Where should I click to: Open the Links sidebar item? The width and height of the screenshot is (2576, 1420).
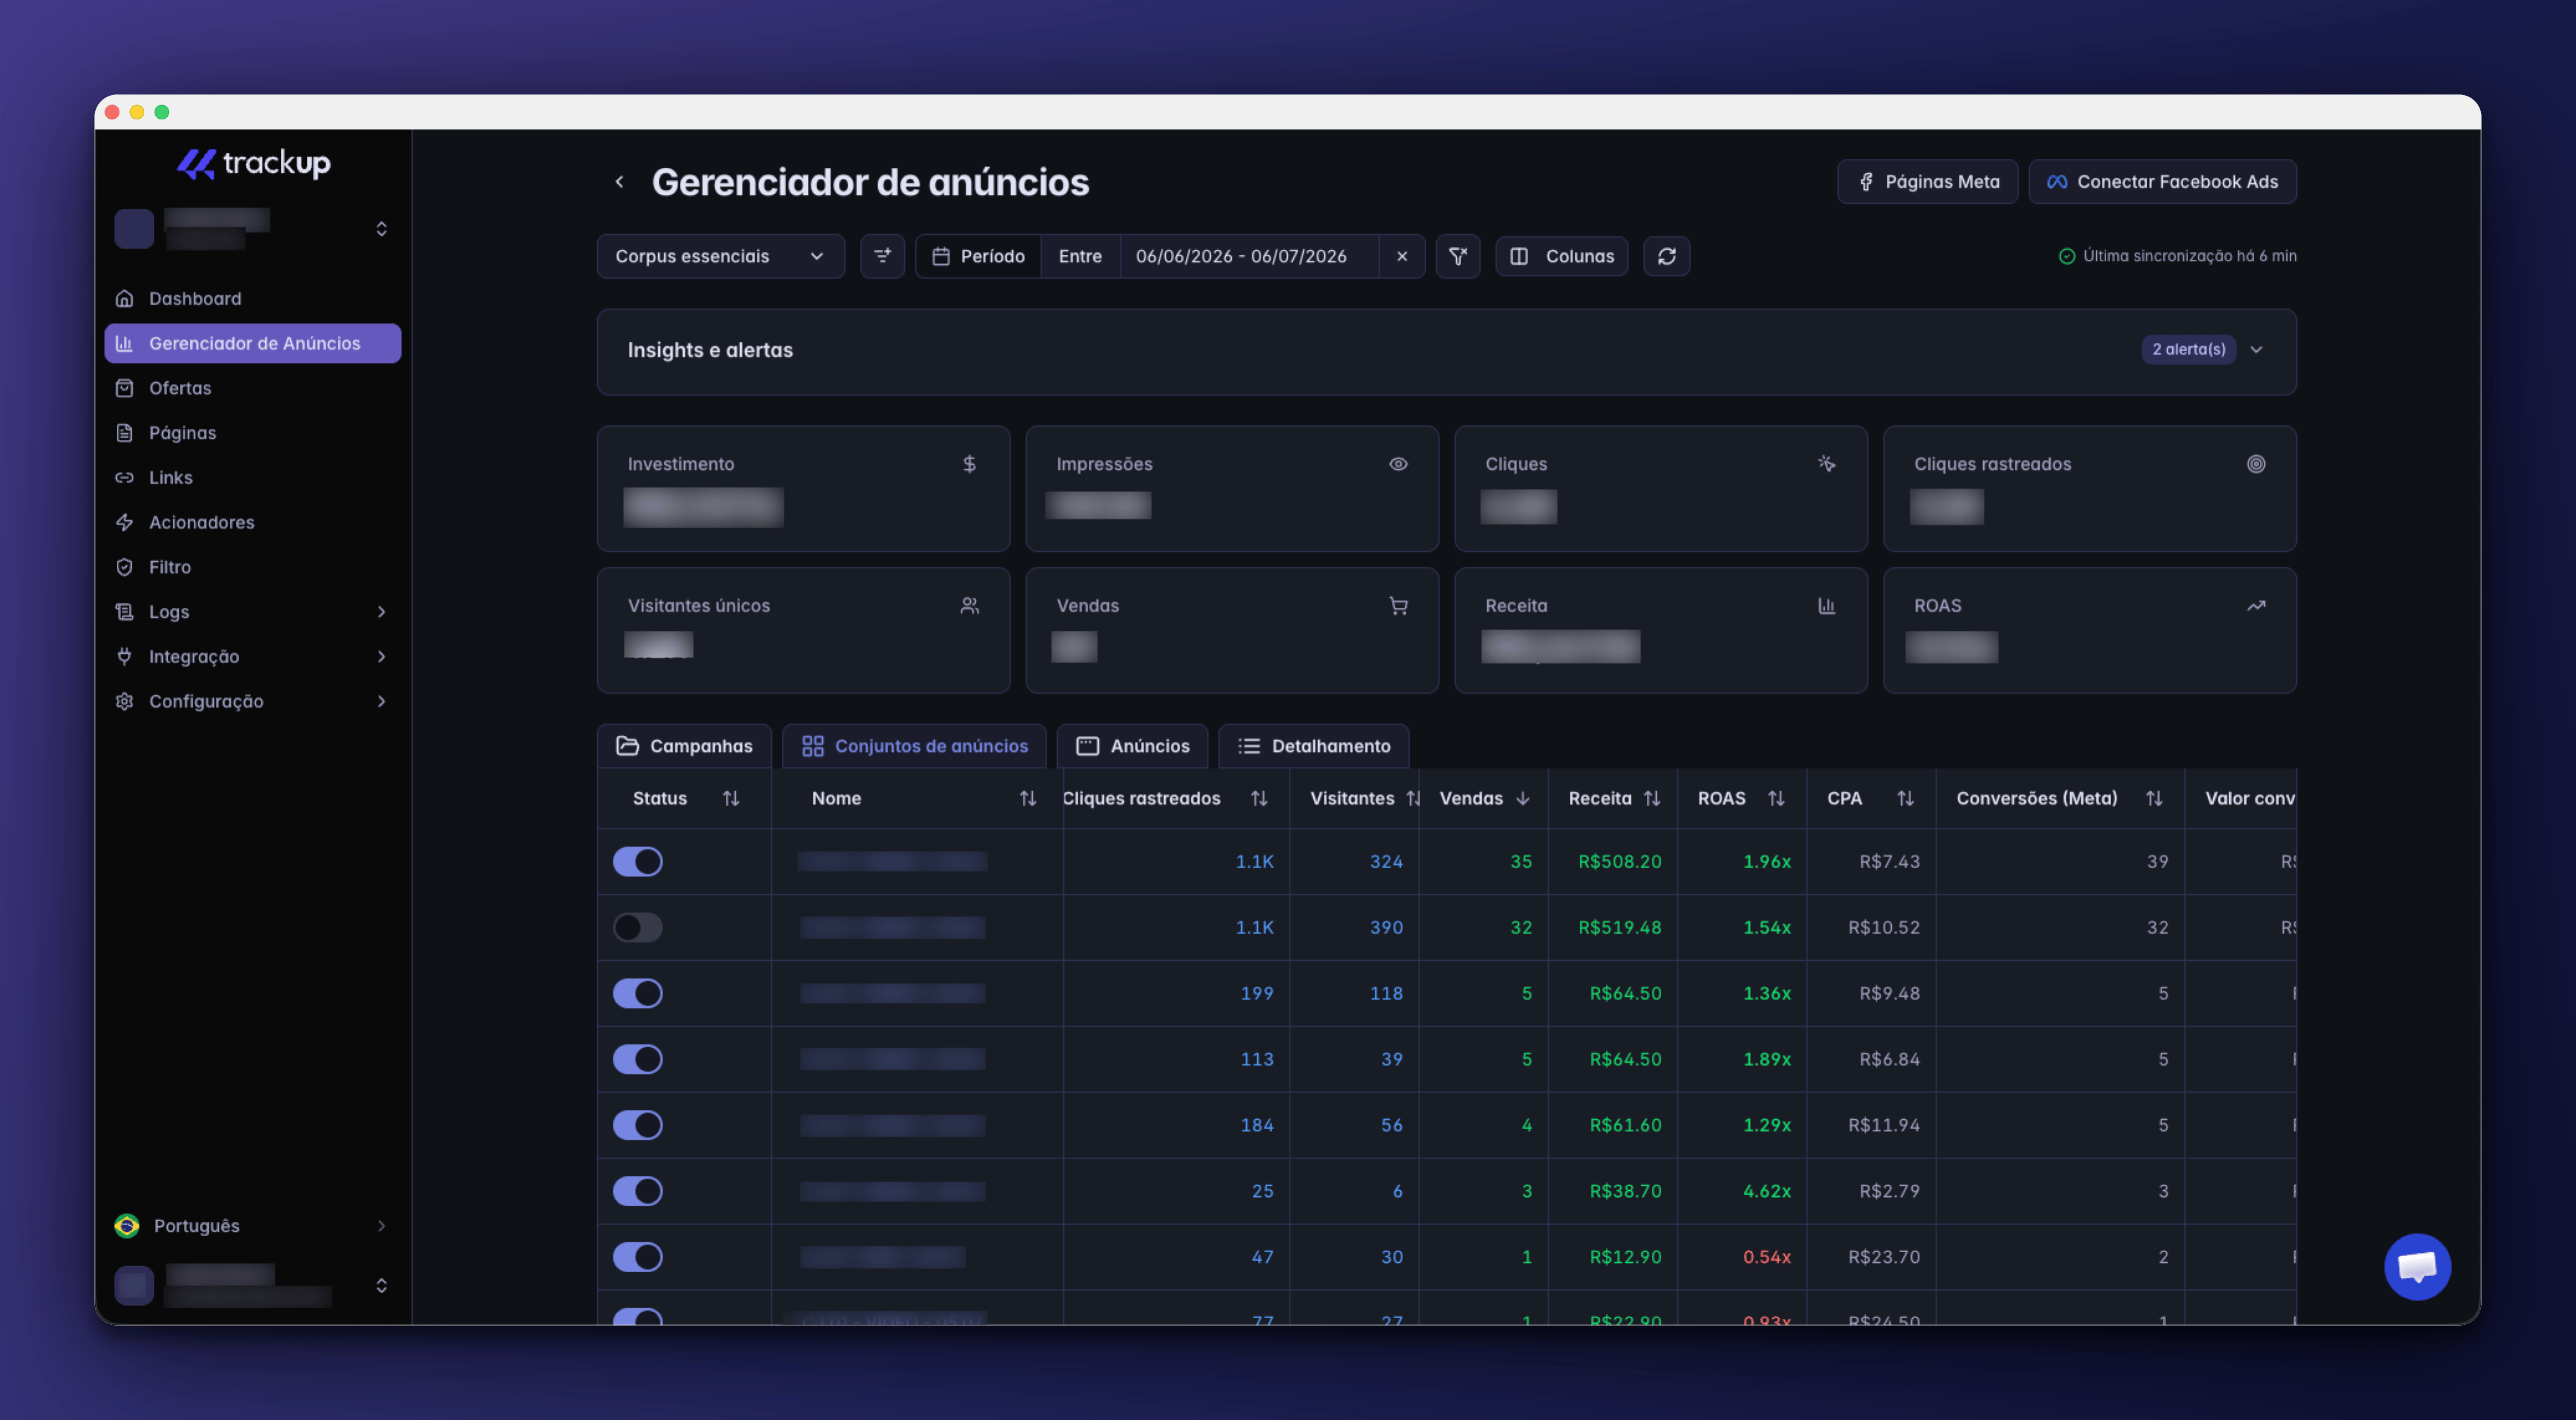point(252,477)
